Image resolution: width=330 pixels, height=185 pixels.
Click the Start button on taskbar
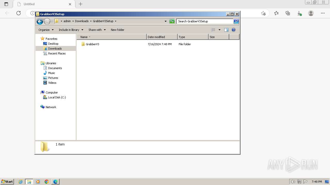[x=7, y=181]
